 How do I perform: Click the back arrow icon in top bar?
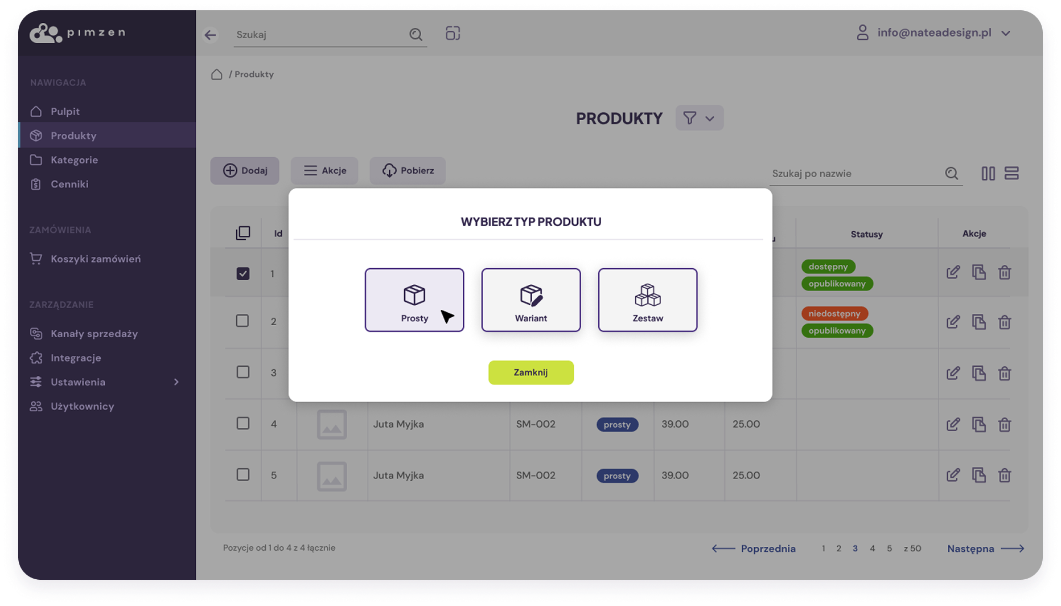211,35
